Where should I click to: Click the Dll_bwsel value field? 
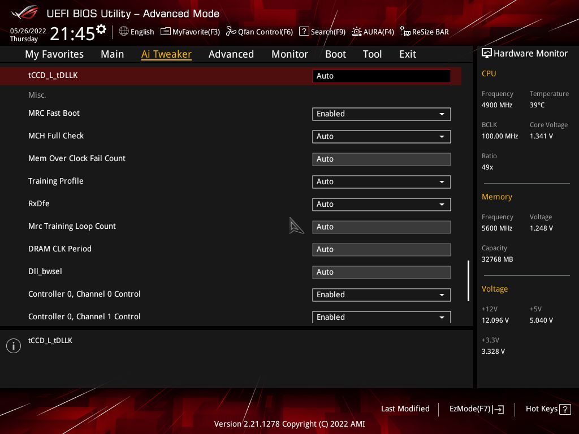coord(382,272)
